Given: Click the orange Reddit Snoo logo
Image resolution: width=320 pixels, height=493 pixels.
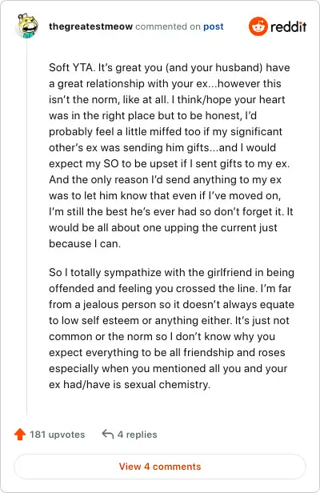Looking at the screenshot, I should (258, 26).
